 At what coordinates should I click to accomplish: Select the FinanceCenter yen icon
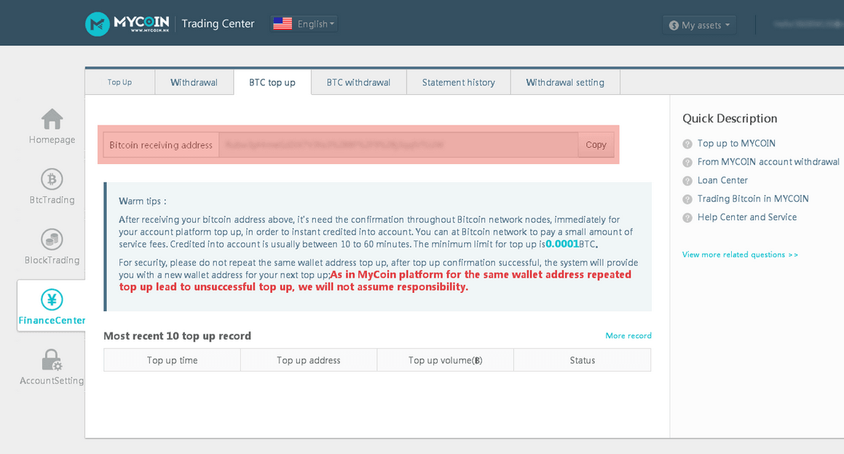tap(52, 300)
